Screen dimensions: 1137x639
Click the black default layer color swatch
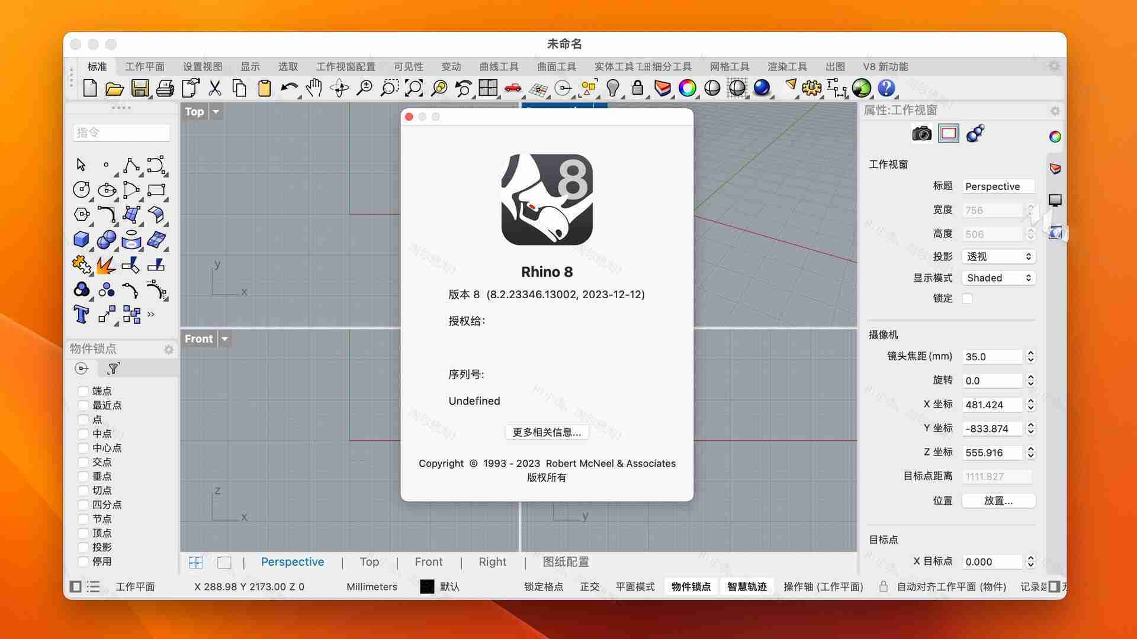point(427,586)
